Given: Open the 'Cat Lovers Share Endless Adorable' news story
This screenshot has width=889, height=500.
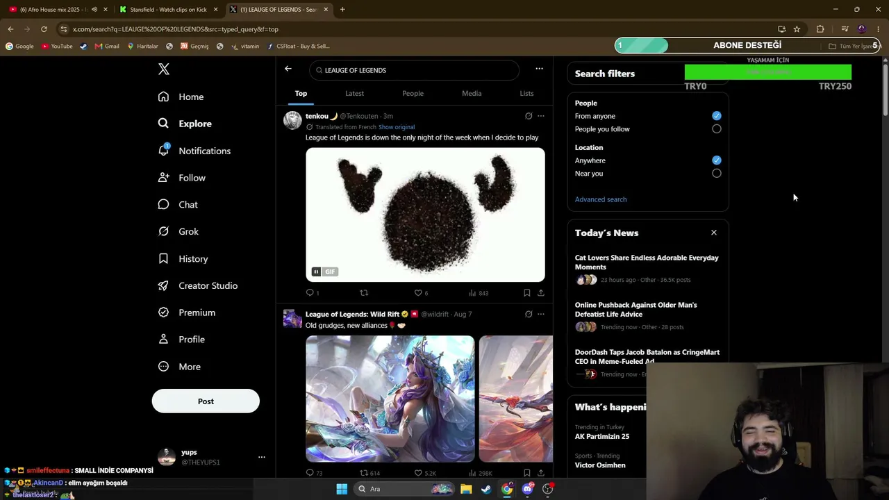Looking at the screenshot, I should coord(647,262).
